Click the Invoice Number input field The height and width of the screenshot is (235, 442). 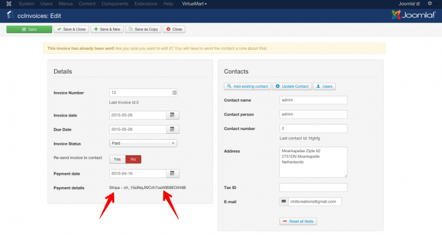[143, 93]
